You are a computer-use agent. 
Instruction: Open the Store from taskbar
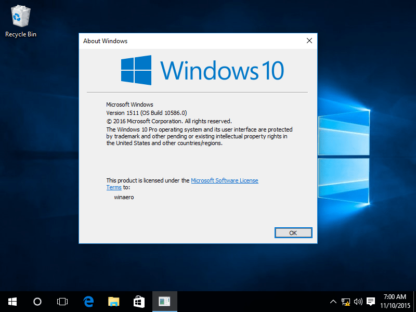coord(139,302)
